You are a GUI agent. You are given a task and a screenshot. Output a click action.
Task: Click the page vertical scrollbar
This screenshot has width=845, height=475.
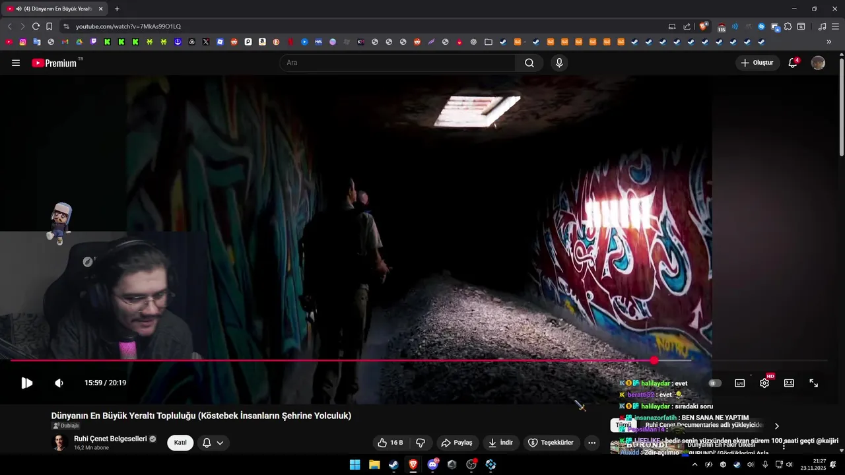[842, 108]
